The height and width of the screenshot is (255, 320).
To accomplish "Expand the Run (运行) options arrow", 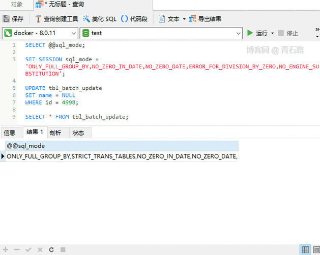I will pyautogui.click(x=272, y=33).
